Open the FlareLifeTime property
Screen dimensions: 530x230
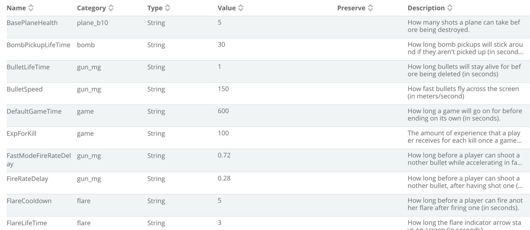click(x=27, y=223)
